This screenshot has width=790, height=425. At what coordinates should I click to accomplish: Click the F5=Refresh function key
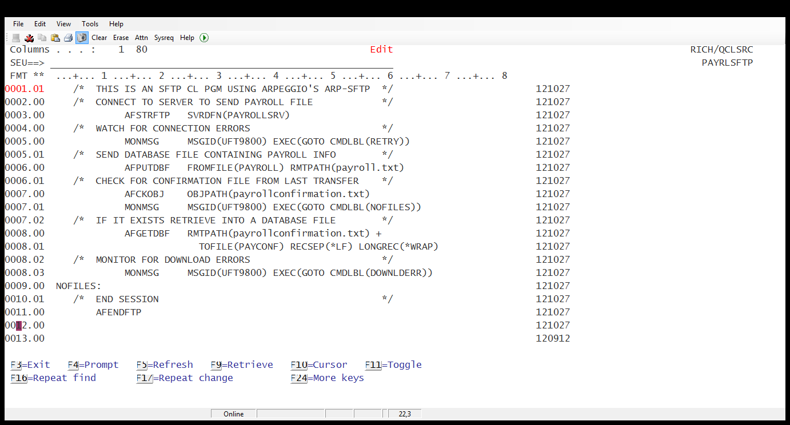point(165,365)
